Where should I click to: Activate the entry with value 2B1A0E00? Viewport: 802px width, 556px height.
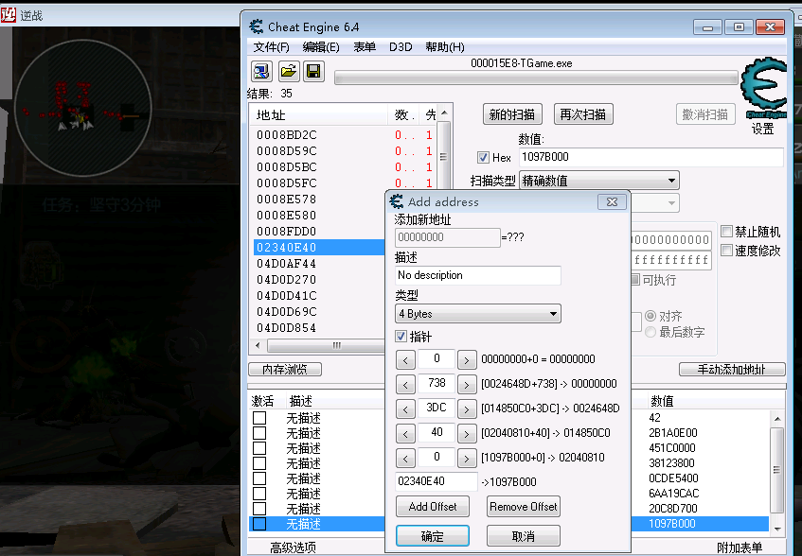click(x=259, y=433)
